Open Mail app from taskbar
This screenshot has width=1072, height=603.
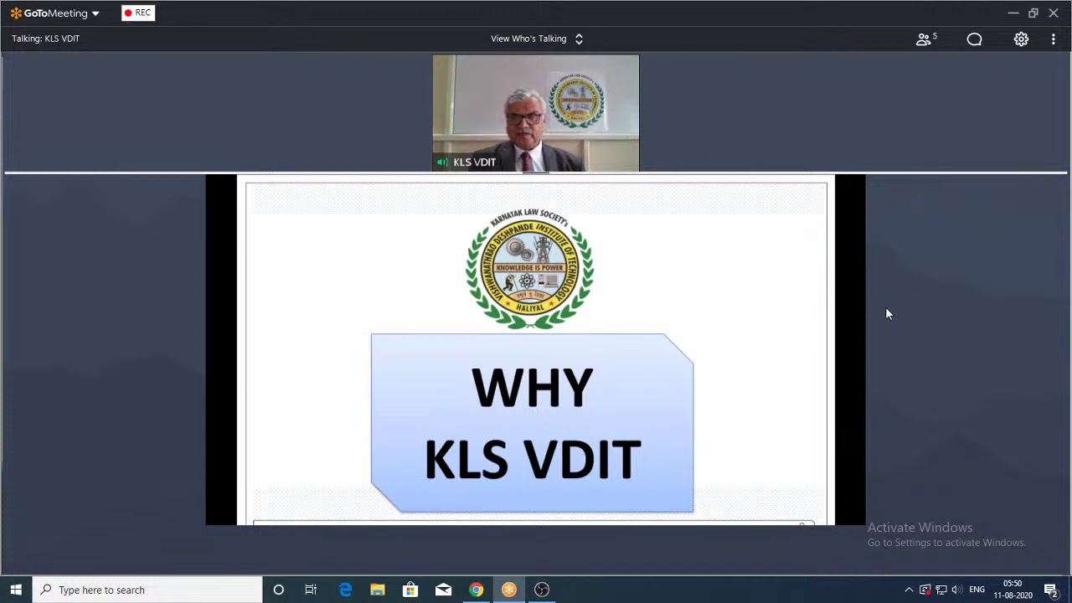point(443,590)
